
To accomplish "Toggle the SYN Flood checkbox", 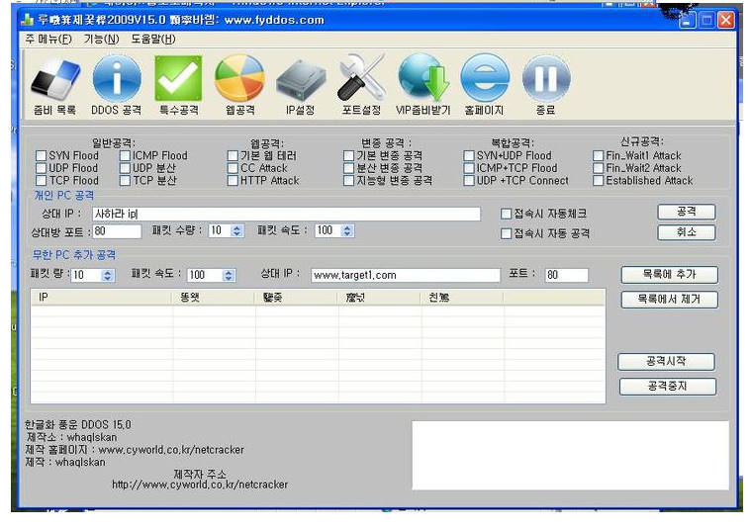I will point(42,156).
